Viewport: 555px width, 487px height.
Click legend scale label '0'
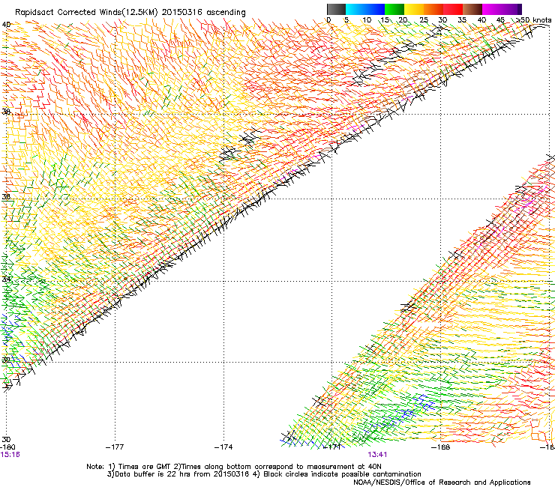(x=328, y=20)
